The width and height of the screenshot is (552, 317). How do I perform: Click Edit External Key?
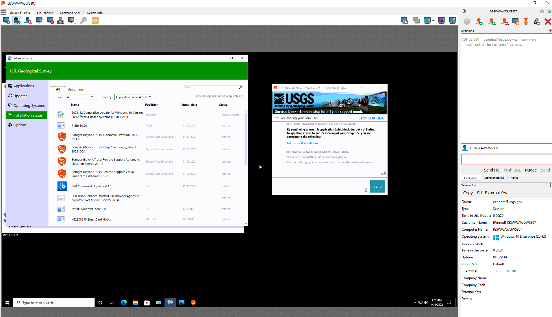point(494,193)
